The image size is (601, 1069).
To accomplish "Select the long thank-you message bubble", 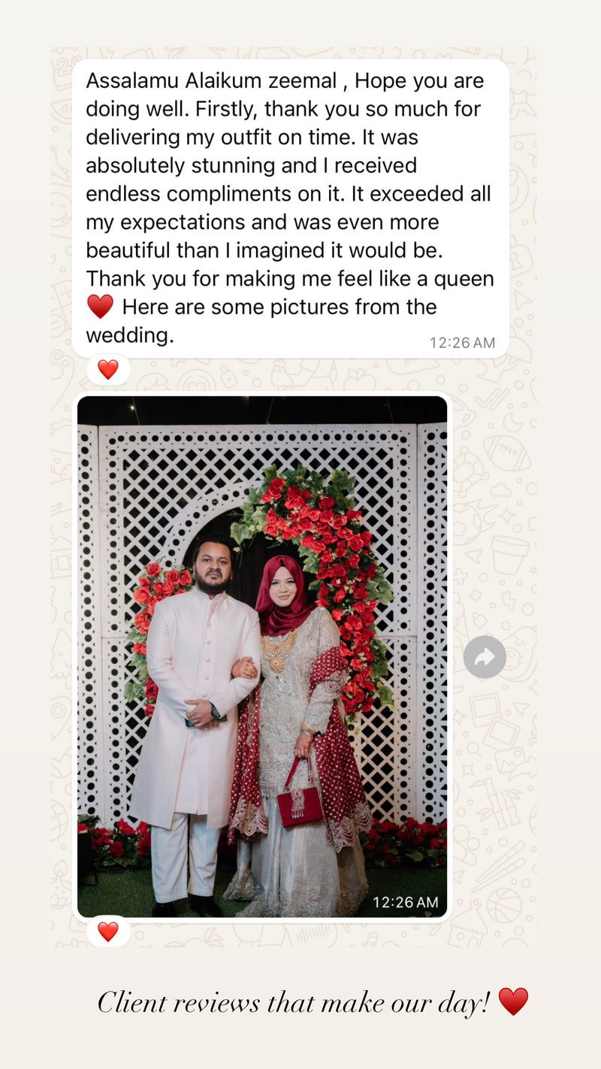I will click(x=291, y=208).
